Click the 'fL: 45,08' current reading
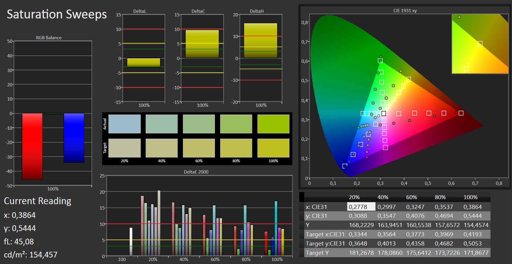Image resolution: width=512 pixels, height=264 pixels. click(19, 241)
